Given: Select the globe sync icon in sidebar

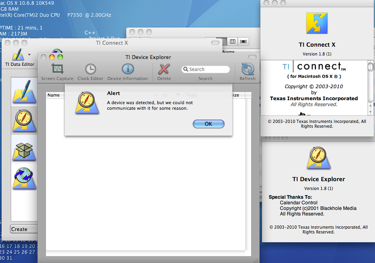Looking at the screenshot, I should click(24, 178).
